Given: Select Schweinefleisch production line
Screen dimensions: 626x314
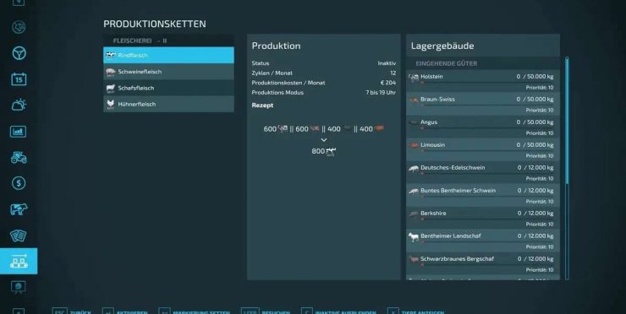Looking at the screenshot, I should tap(168, 72).
